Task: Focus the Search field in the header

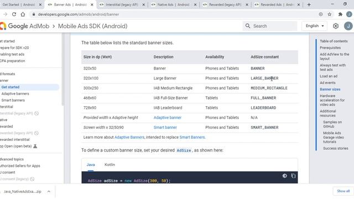Action: point(270,26)
